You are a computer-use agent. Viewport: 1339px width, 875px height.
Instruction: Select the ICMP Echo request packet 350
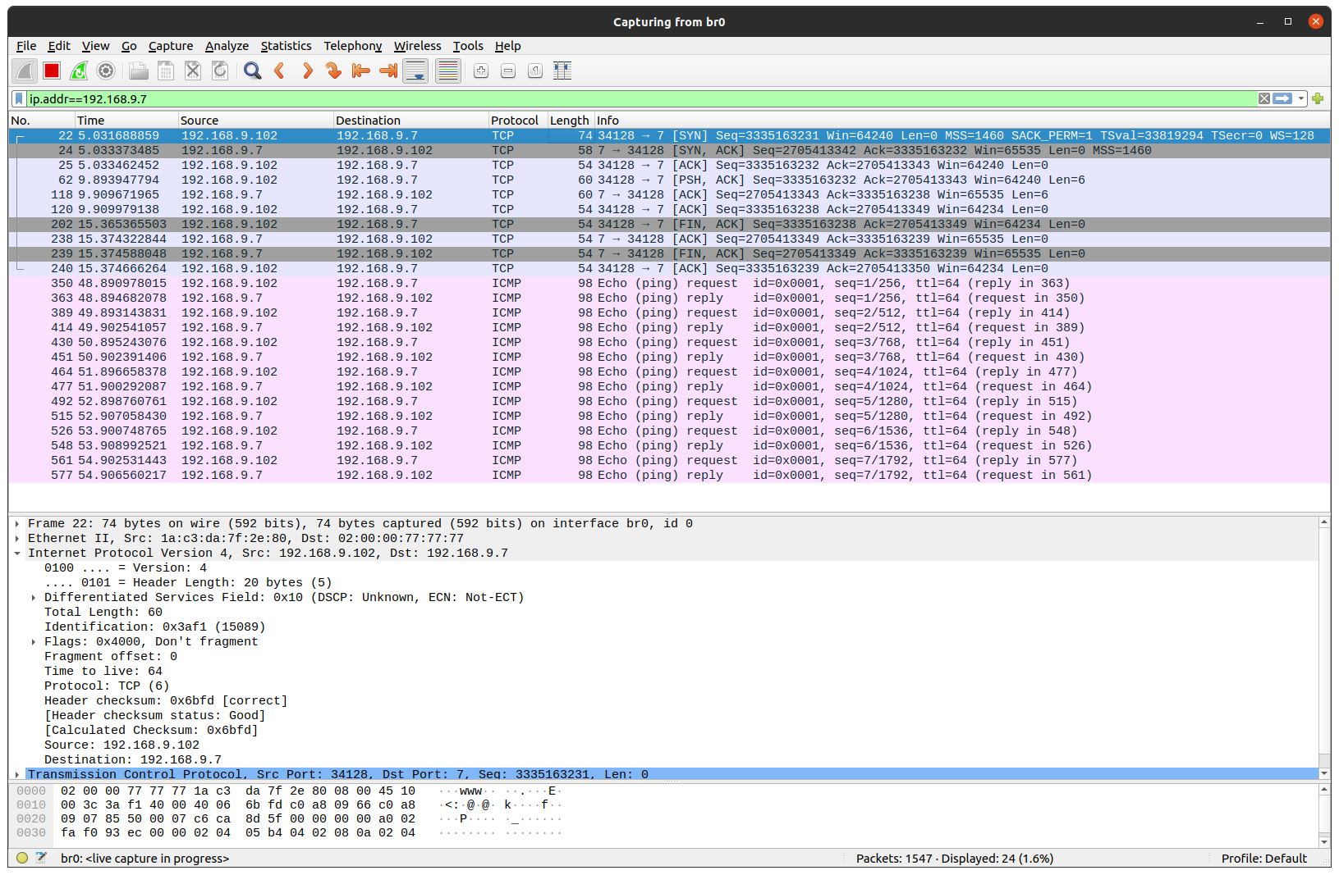click(328, 283)
